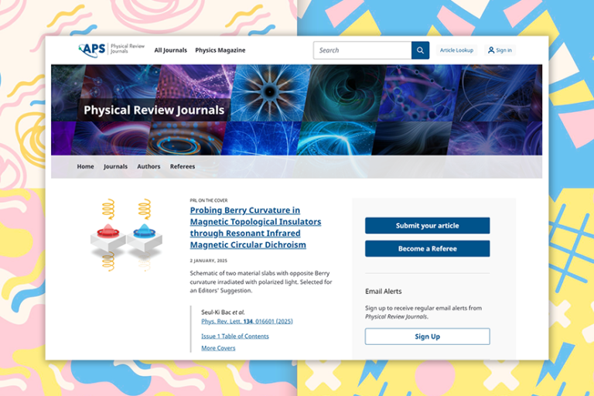The height and width of the screenshot is (396, 594).
Task: Expand the Referees navigation item
Action: [x=183, y=166]
